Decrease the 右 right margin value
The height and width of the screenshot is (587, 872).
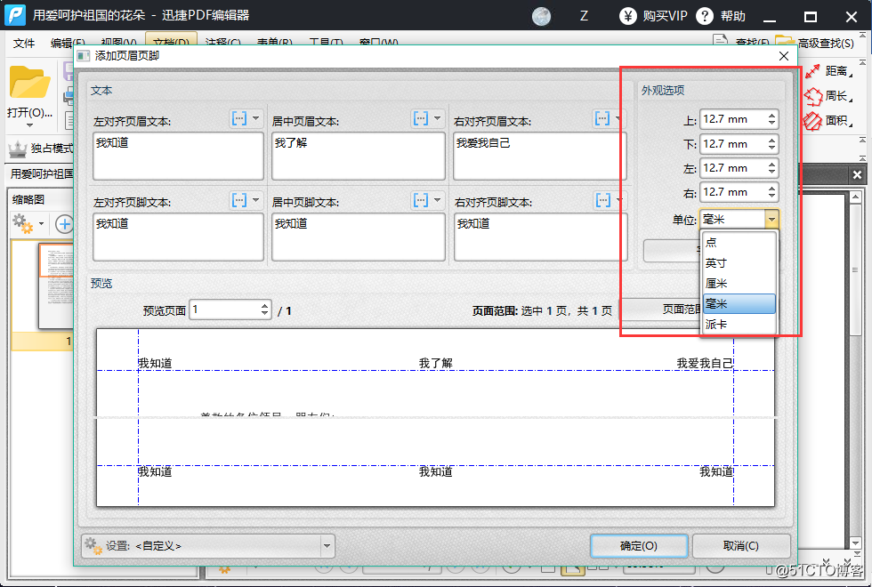pos(772,196)
